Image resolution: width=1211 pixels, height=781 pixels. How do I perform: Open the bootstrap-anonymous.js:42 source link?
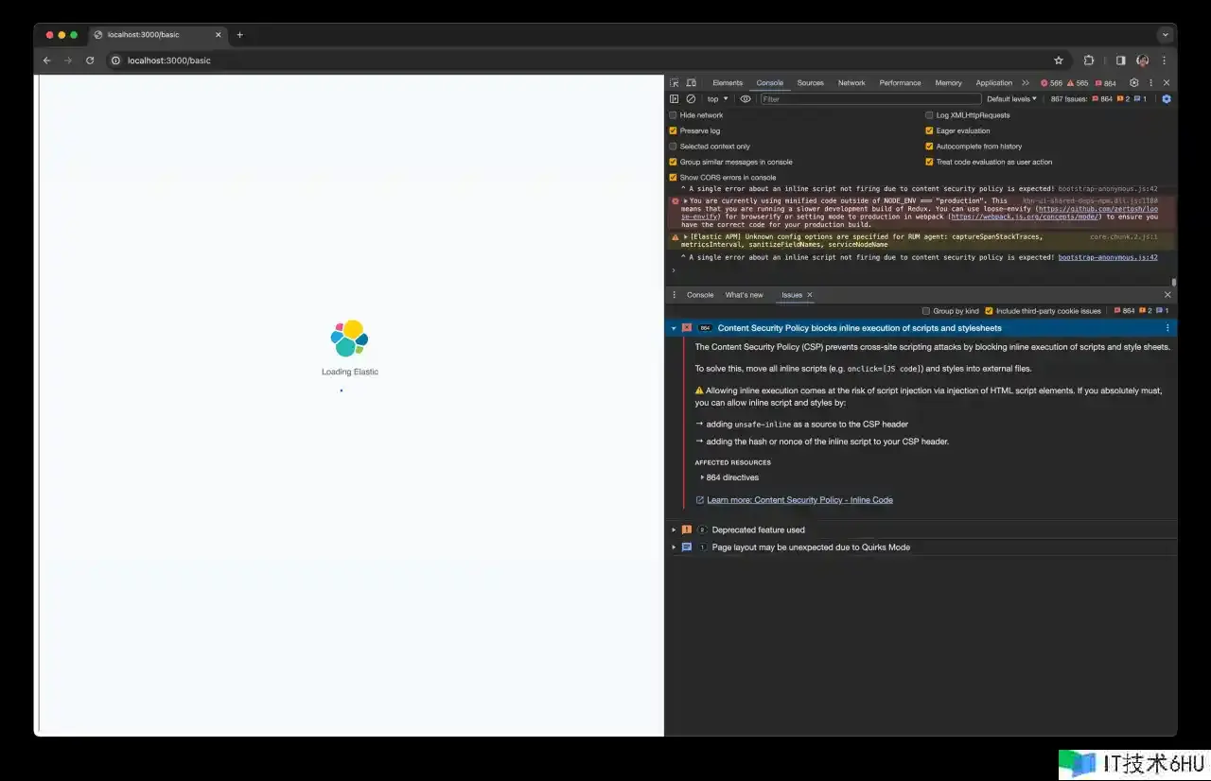click(x=1107, y=257)
